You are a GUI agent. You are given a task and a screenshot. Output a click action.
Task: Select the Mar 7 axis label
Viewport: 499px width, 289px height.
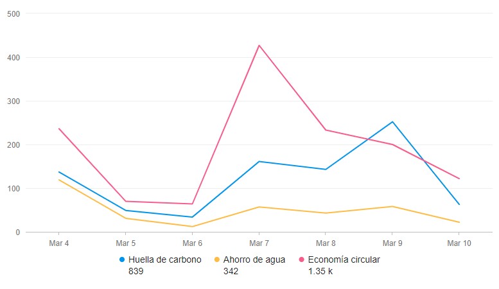(259, 243)
